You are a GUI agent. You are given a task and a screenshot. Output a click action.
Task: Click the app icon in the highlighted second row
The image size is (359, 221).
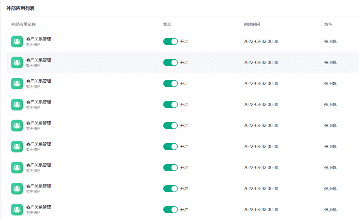(17, 62)
